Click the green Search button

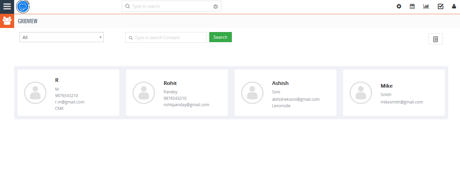pos(220,37)
